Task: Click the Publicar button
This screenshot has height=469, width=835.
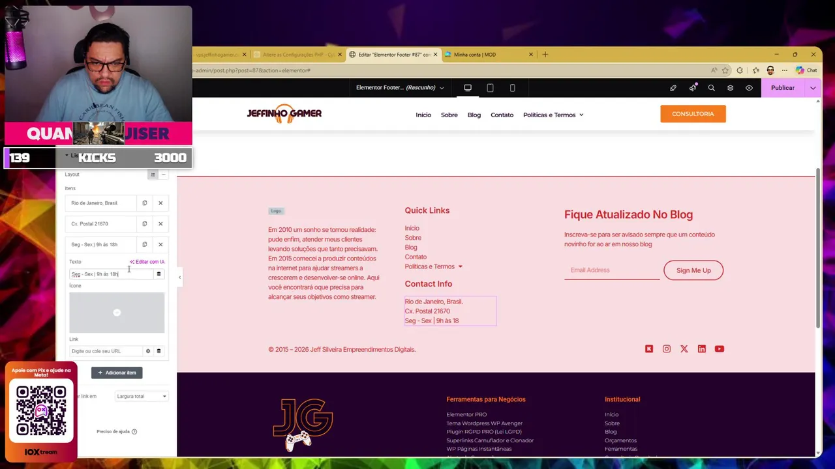Action: point(782,88)
